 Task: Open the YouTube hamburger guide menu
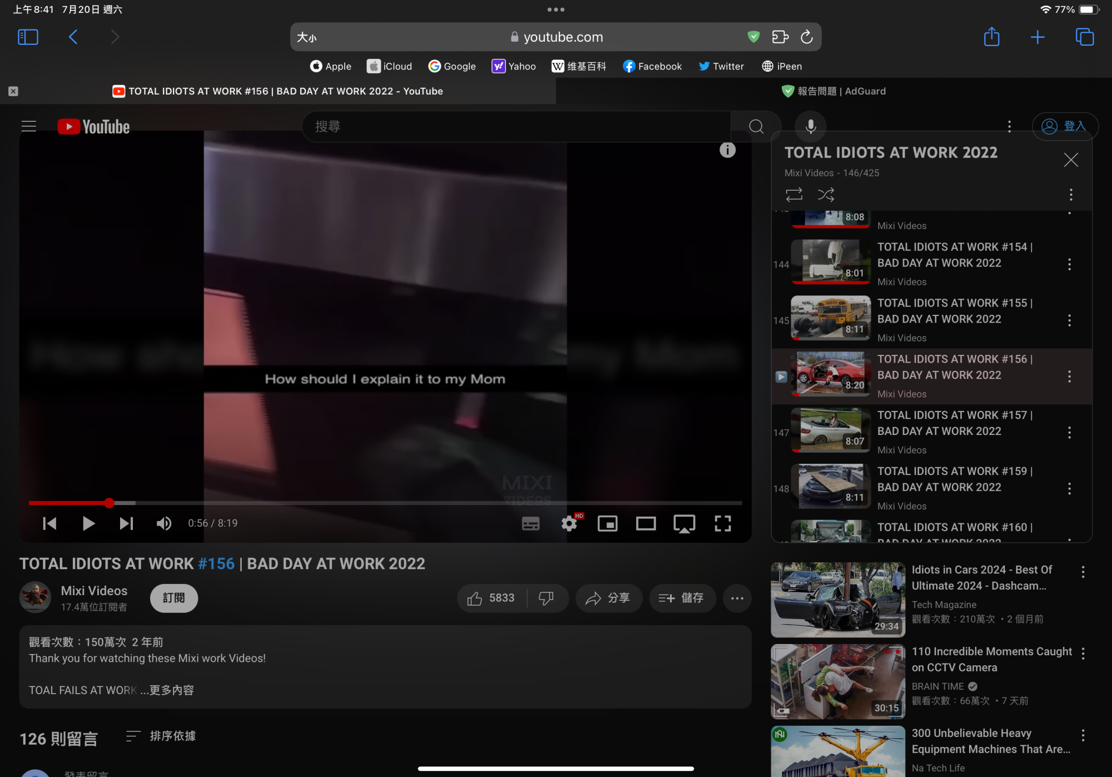click(x=29, y=127)
